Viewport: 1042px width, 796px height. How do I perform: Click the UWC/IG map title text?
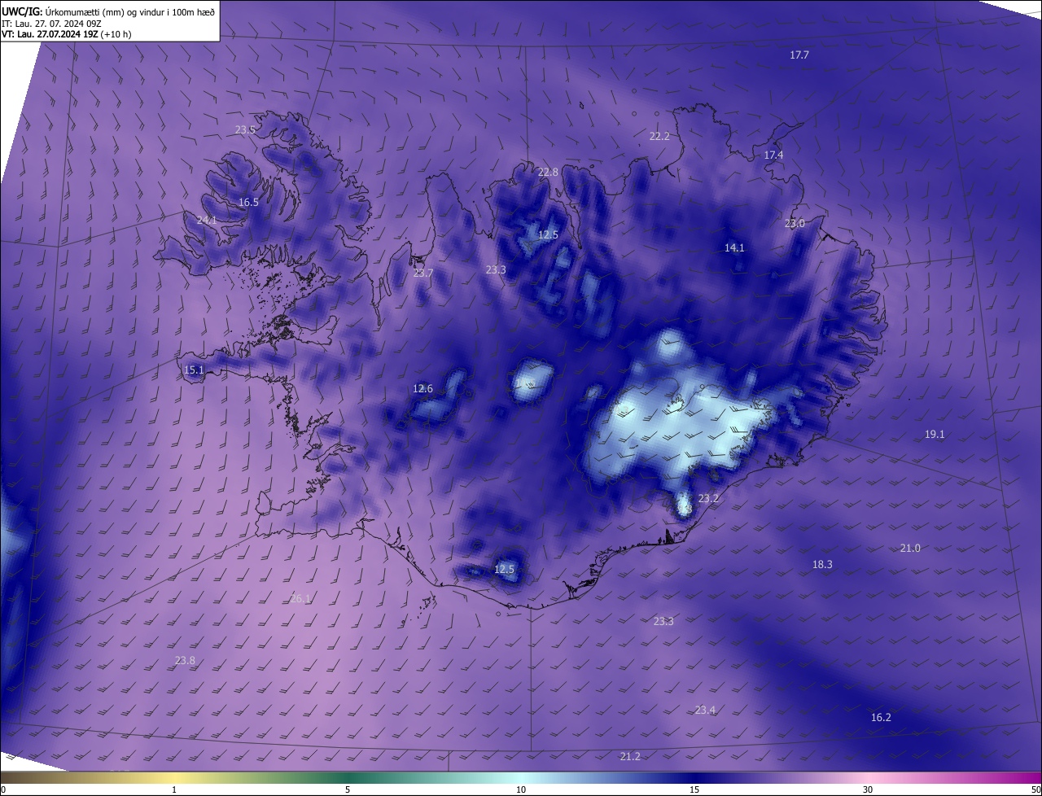[108, 11]
